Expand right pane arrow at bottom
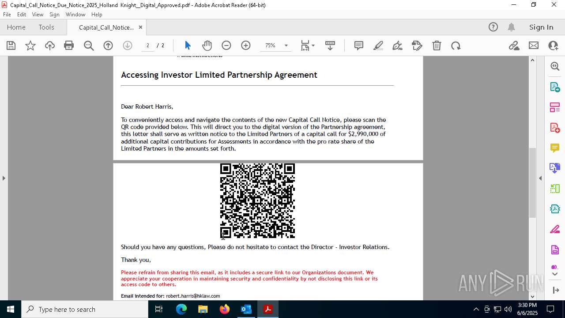 [x=555, y=290]
